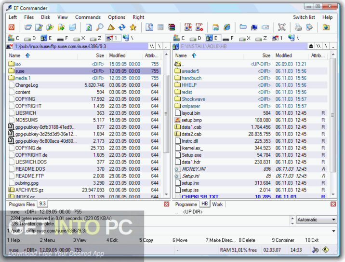Click the FTP disconnect icon
Screen dimensions: 345x262
[x=199, y=27]
